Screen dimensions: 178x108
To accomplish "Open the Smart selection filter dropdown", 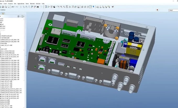I will coord(173,10).
